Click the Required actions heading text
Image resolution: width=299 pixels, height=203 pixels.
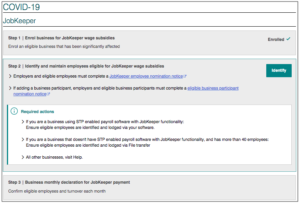[37, 112]
